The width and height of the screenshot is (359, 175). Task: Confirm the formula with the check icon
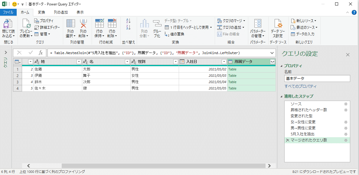(x=31, y=53)
